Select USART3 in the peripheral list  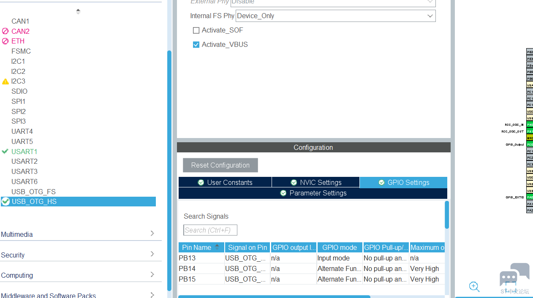[x=24, y=171]
